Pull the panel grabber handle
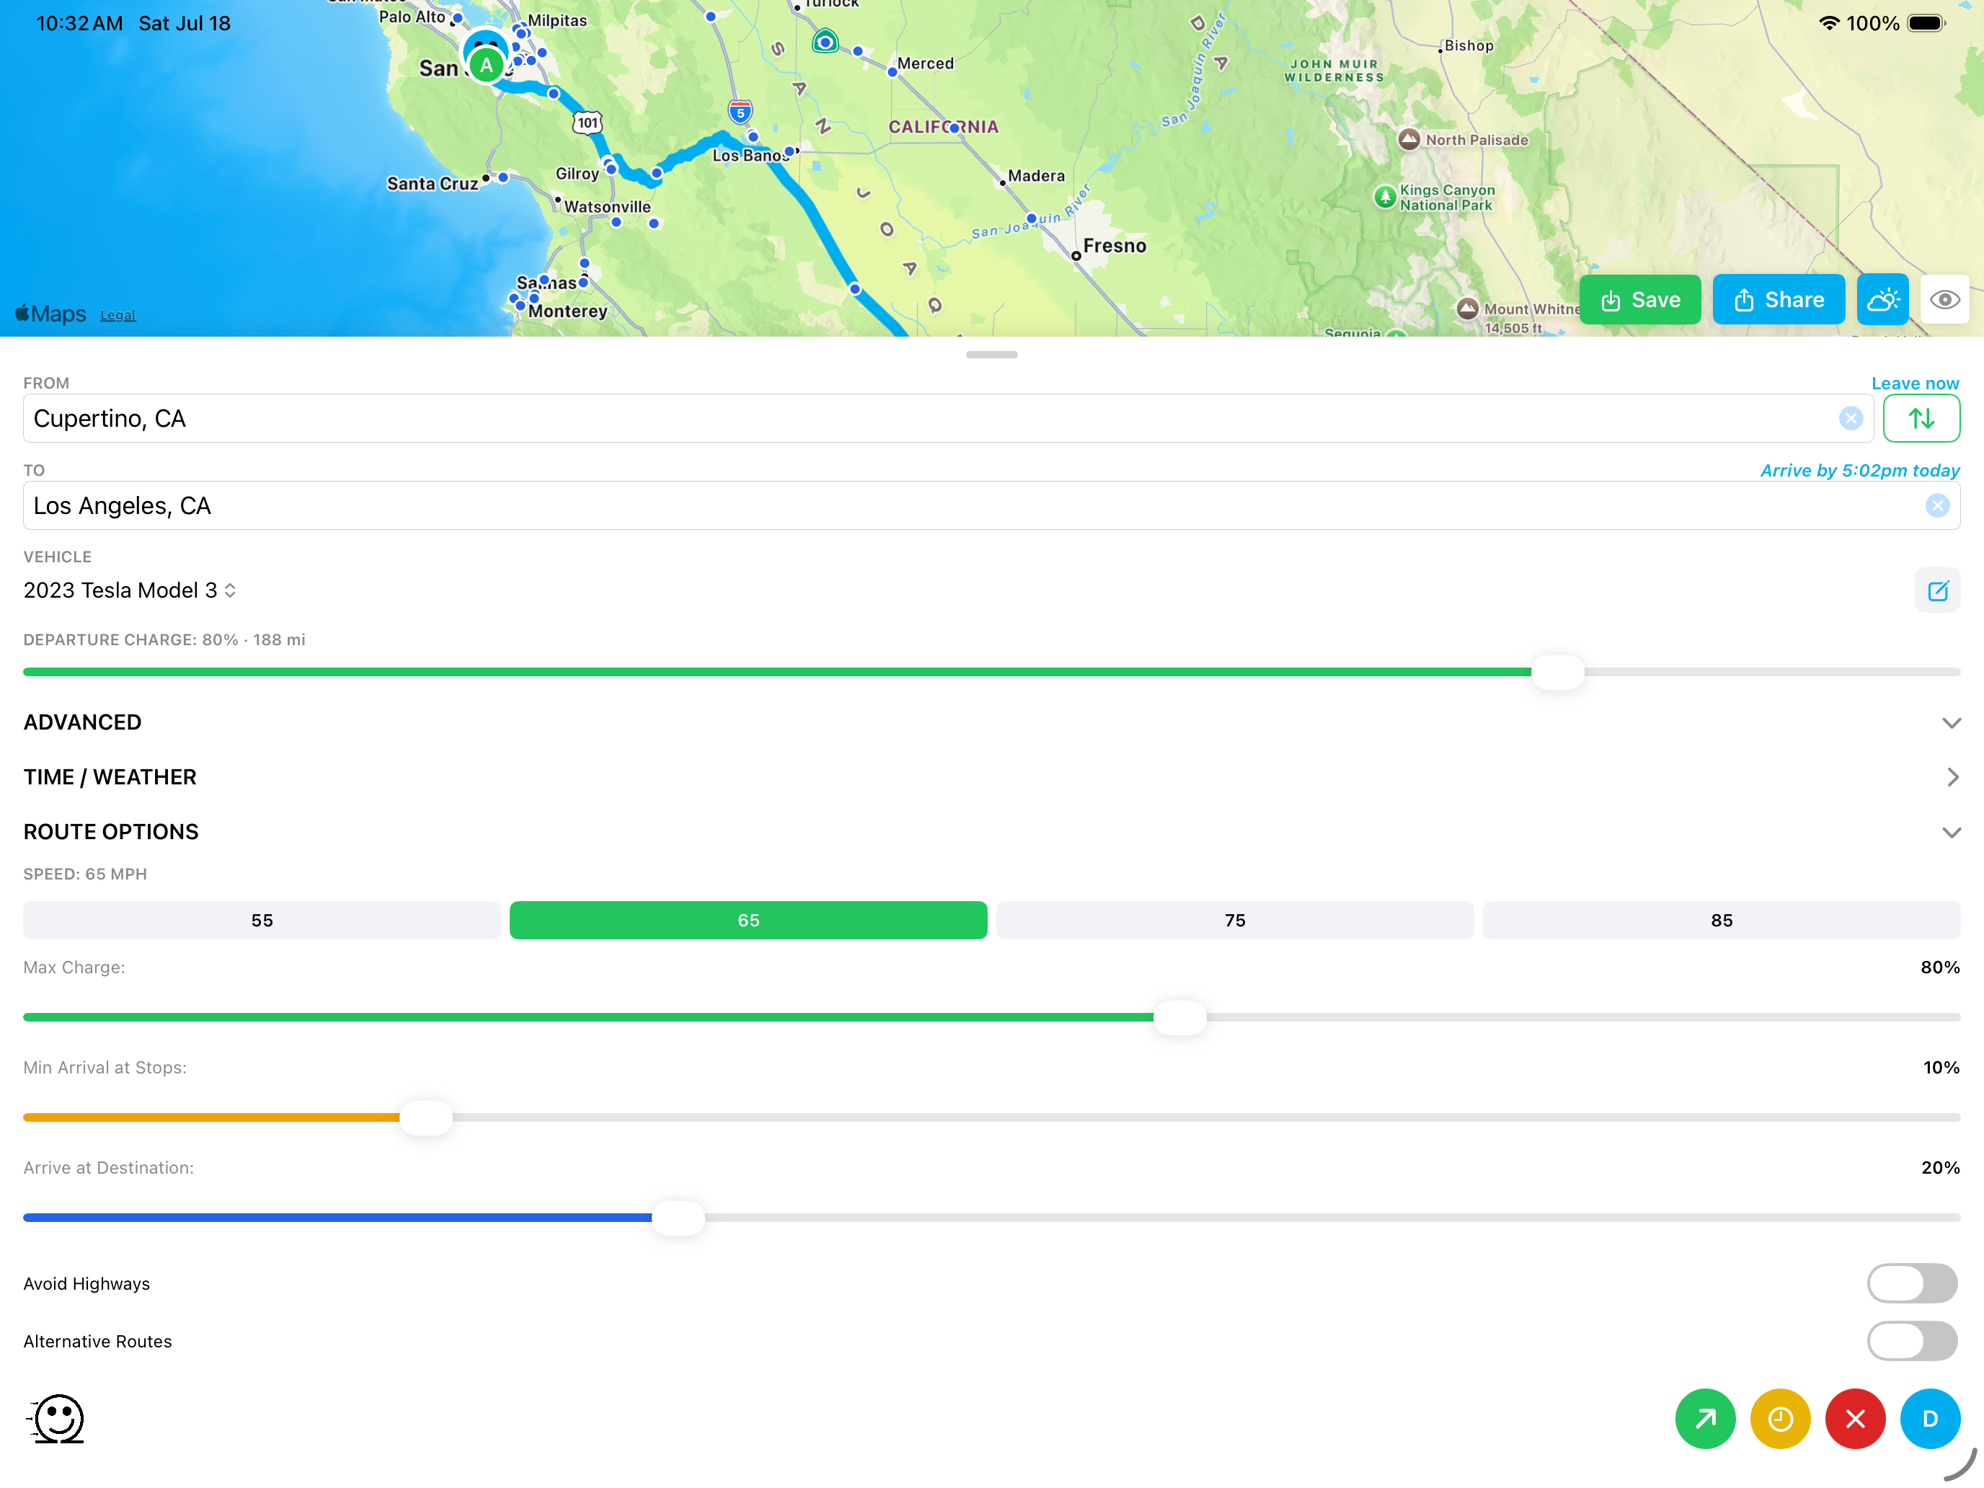1984x1488 pixels. 991,354
